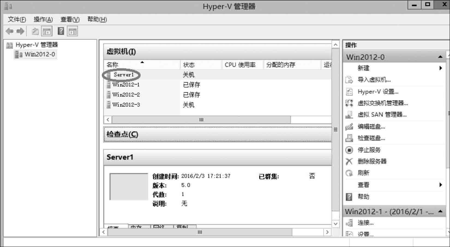Image resolution: width=450 pixels, height=247 pixels.
Task: Click the virtual machine list horizontal scrollbar thumb
Action: coord(201,120)
